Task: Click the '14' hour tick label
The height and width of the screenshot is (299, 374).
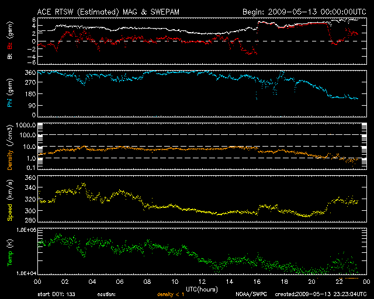Action: (230, 281)
